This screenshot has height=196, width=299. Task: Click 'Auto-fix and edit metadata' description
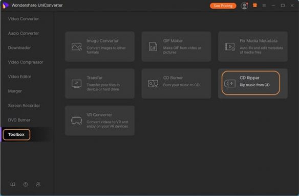tap(261, 50)
